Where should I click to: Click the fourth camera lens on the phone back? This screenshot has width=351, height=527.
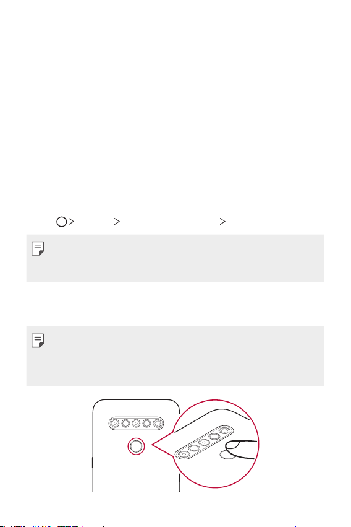(146, 424)
